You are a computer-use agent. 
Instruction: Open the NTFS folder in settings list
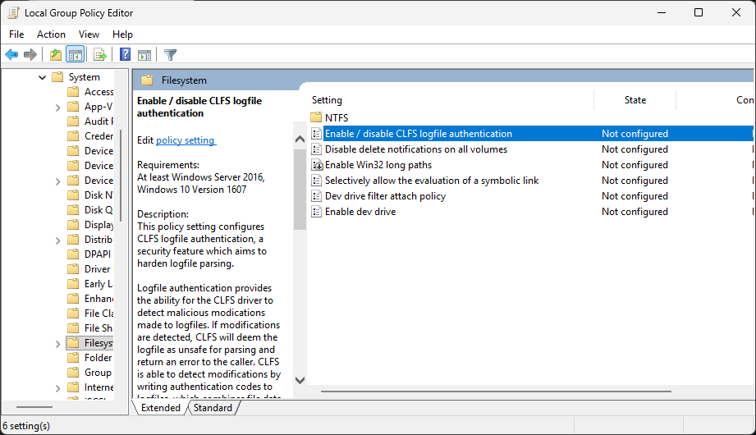[336, 118]
